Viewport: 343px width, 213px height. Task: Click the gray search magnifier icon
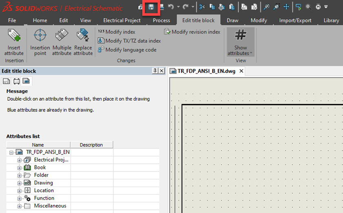(x=308, y=7)
